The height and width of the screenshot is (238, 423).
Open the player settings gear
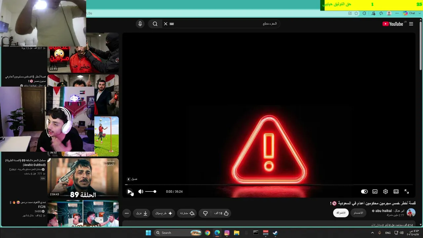(x=385, y=191)
